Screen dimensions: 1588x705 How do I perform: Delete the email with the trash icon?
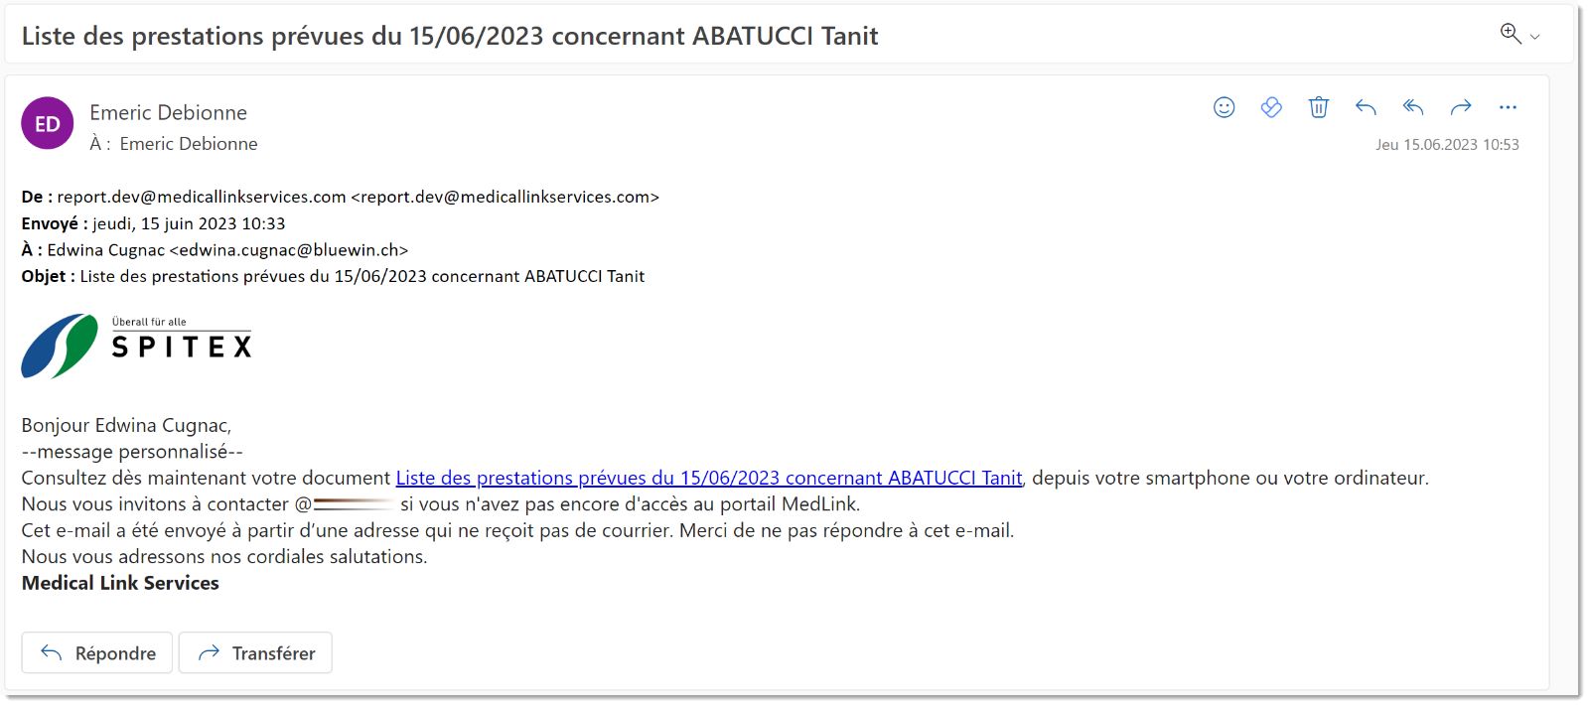[1318, 107]
